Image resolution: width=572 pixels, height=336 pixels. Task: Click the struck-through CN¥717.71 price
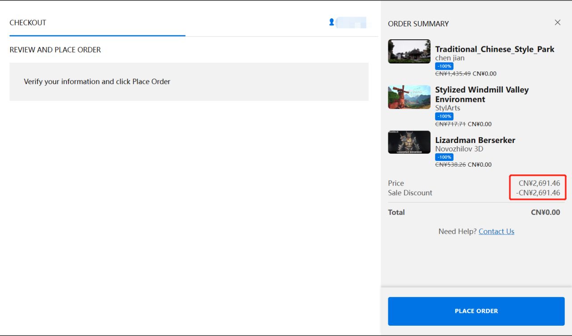(450, 124)
